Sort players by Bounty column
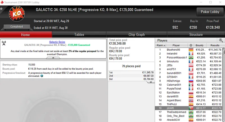This screenshot has width=225, height=122. pos(199,45)
